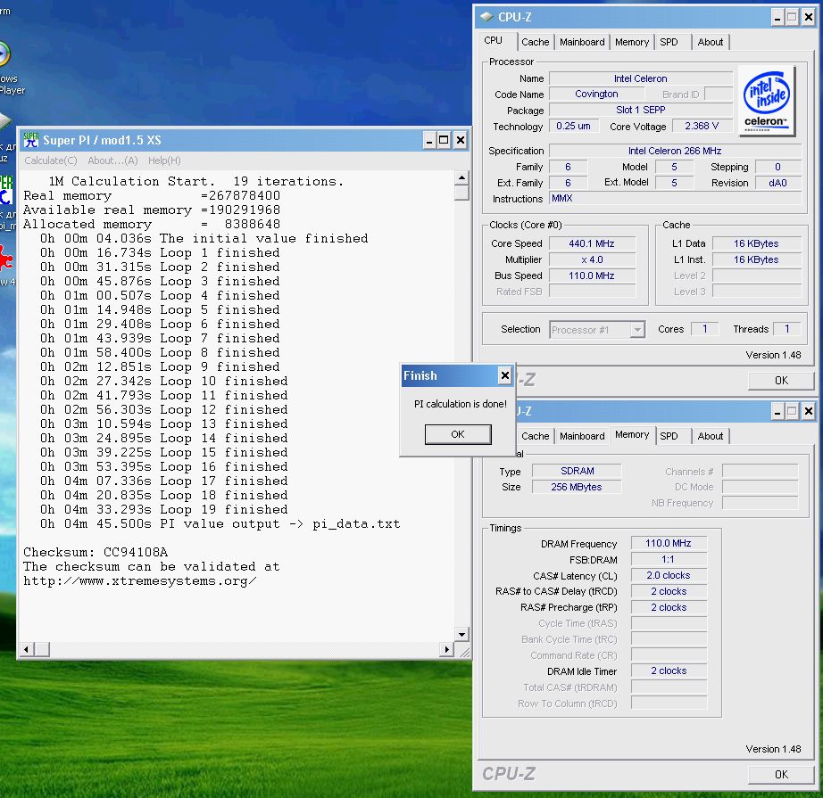Minimize the top CPU-Z window
Viewport: 823px width, 798px height.
click(777, 17)
